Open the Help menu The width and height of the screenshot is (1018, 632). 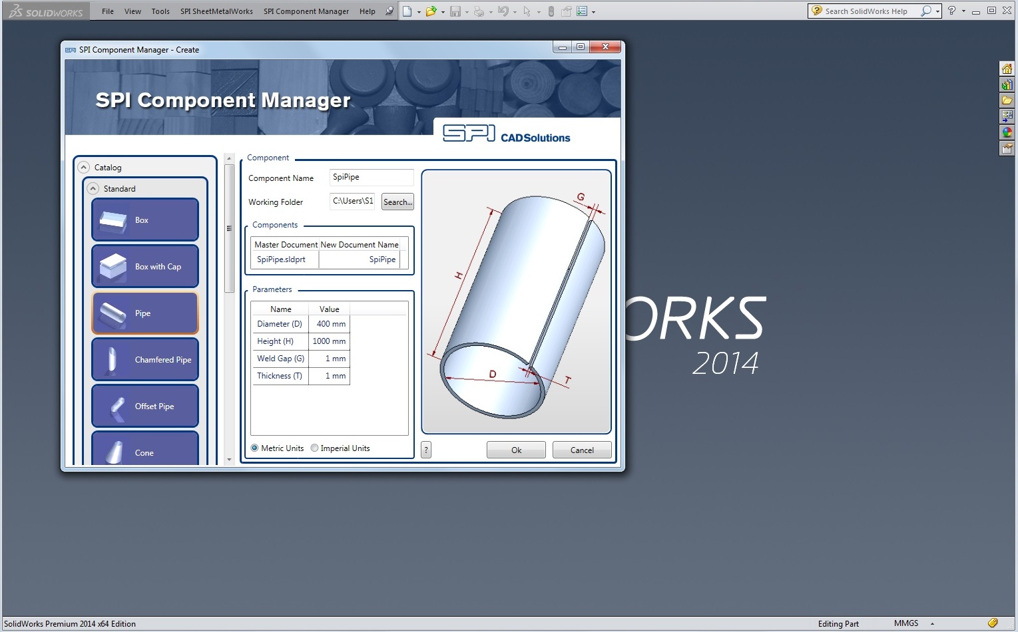368,11
